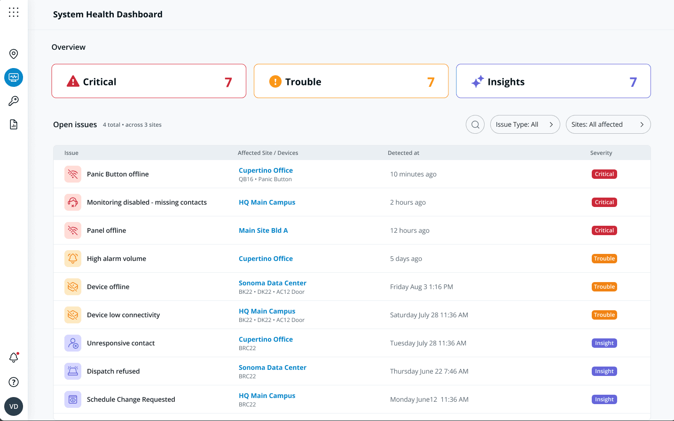Open the Issue Type: All filter
This screenshot has height=421, width=674.
pos(525,124)
